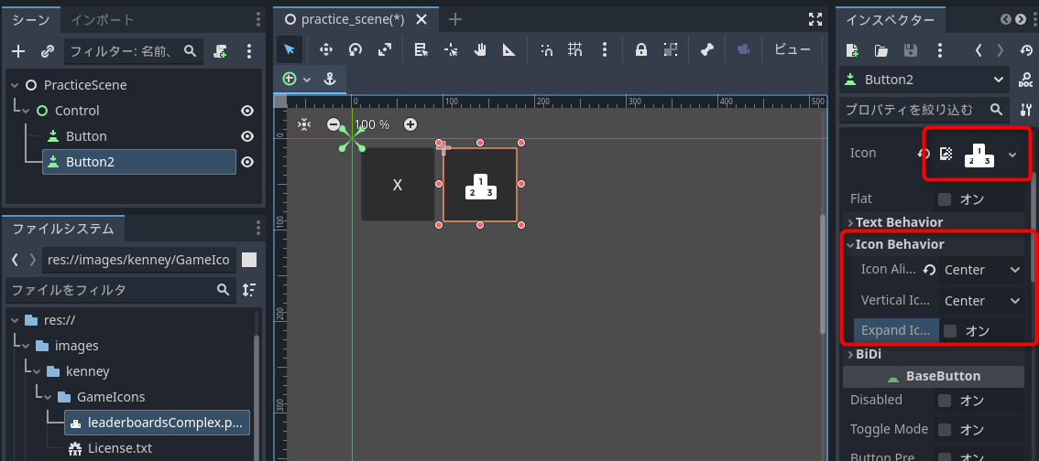Enable the Disabled checkbox
The image size is (1039, 461).
(945, 400)
